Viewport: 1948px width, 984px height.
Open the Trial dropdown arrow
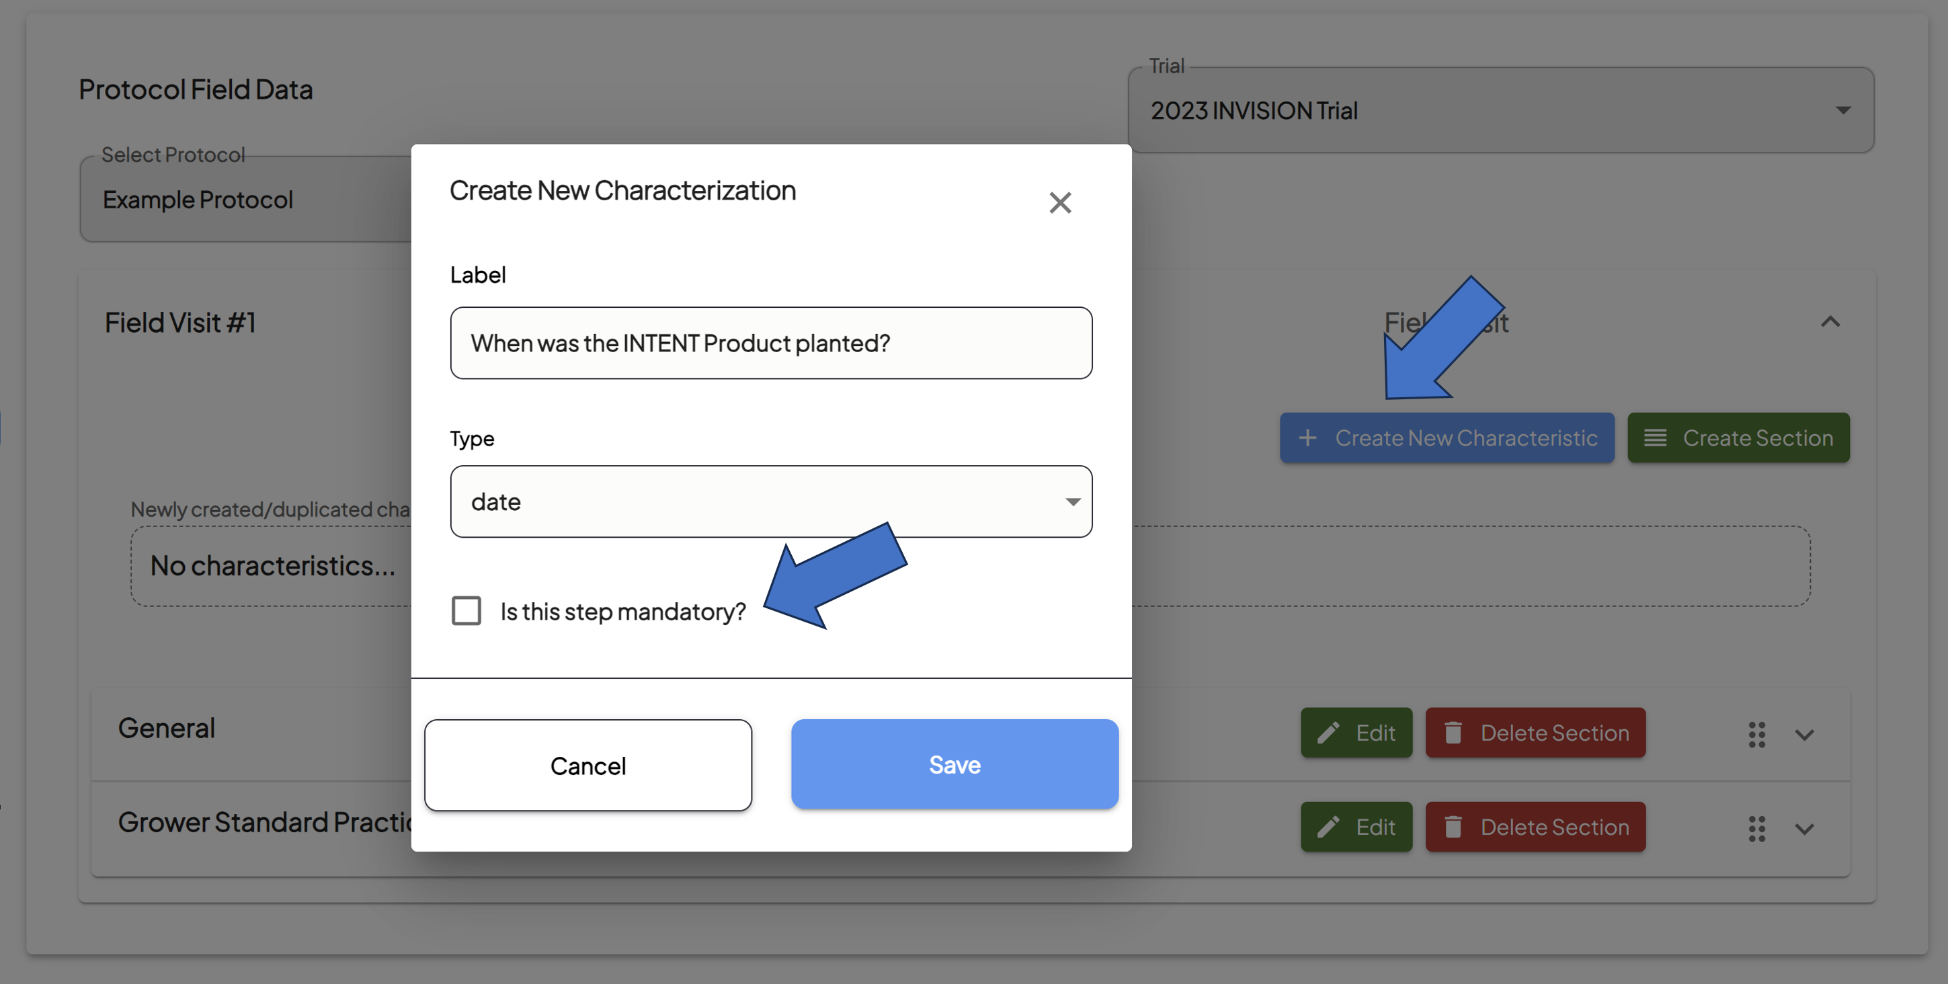[x=1843, y=110]
